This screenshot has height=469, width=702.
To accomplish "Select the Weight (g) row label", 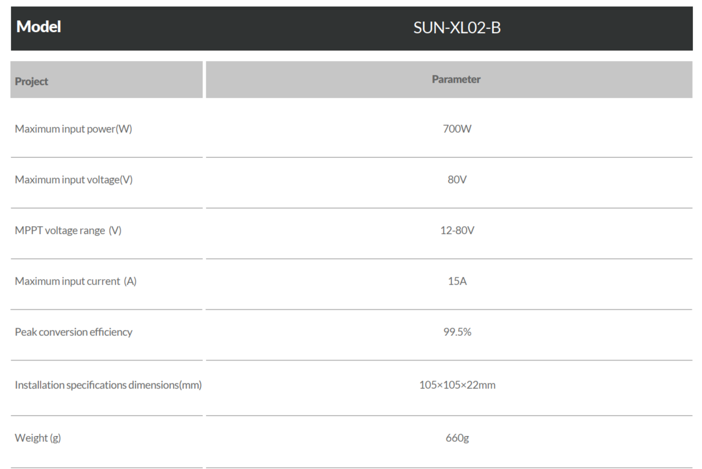I will coord(38,438).
